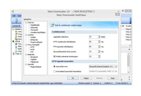This screenshot has height=96, width=141.
Task: Toggle the Próbák számának korlátozása checkbox
Action: coord(54,56)
